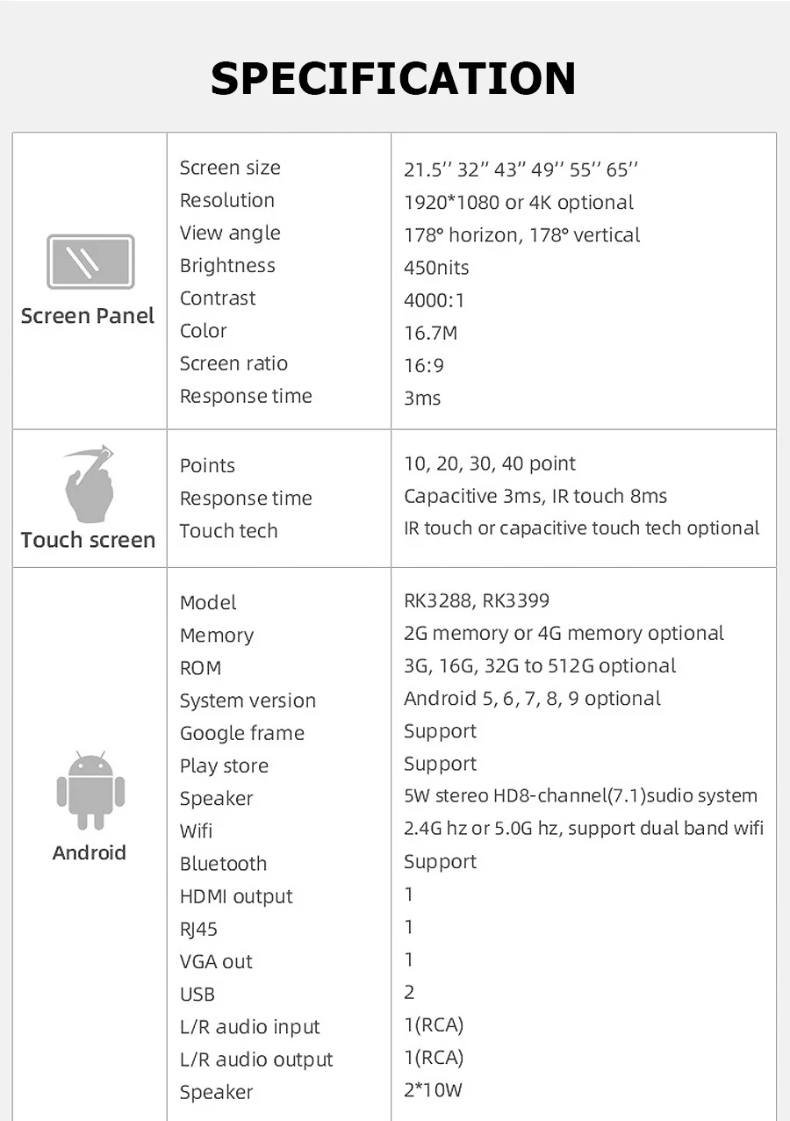Screen dimensions: 790x1121
Task: Click the Android label under robot
Action: [90, 852]
